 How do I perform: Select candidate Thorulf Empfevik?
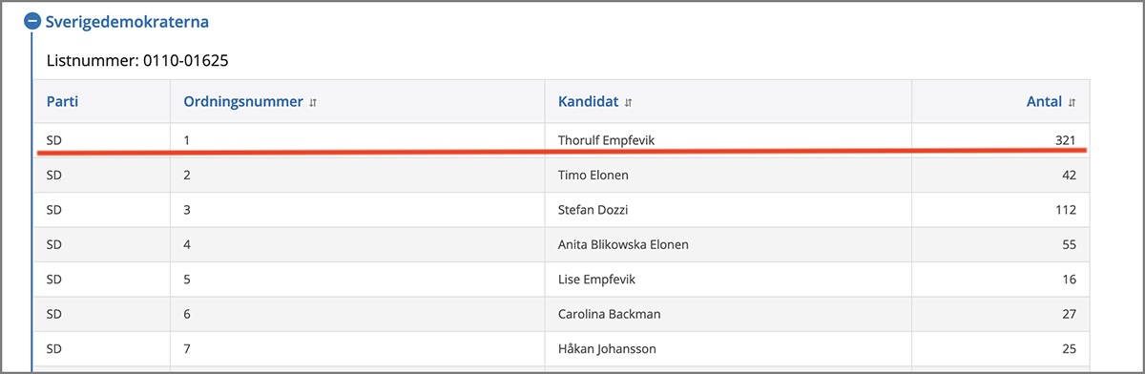606,140
